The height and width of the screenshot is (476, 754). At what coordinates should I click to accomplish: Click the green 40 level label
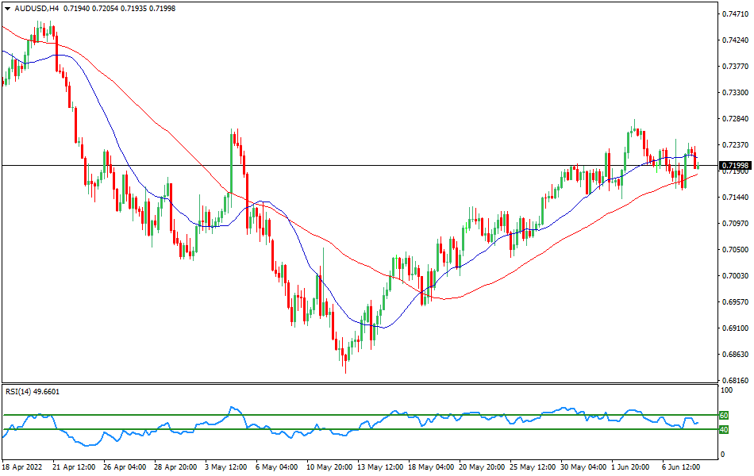tap(723, 431)
